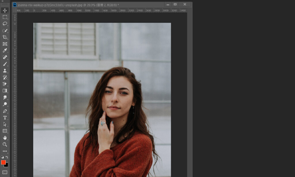
Task: Swap foreground and background colors
Action: click(x=7, y=157)
